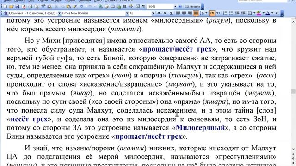Toggle bulleted list
Screen dimensions: 296x166
tap(231, 13)
